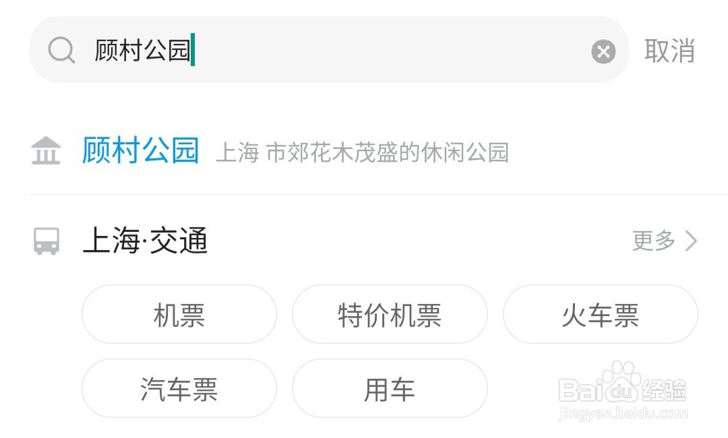The width and height of the screenshot is (728, 438).
Task: Click the magnifying glass search icon
Action: click(x=61, y=51)
